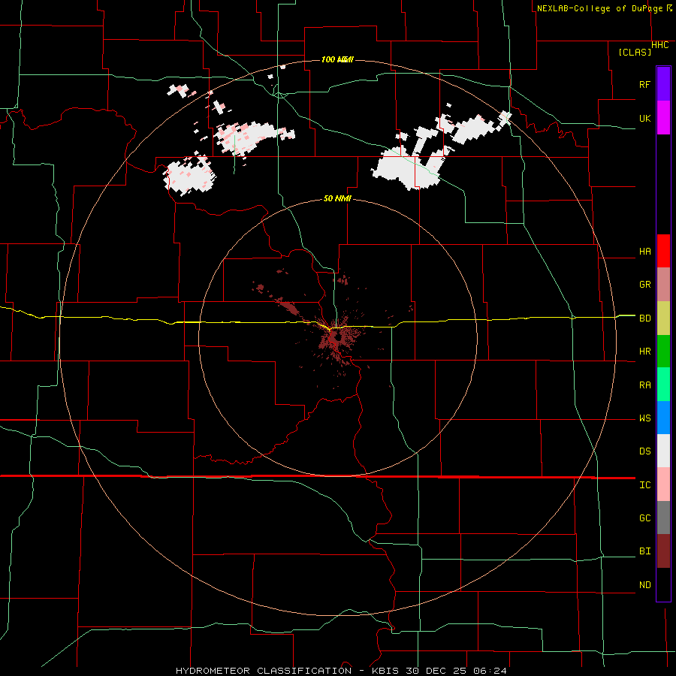Click the BI legend label
Screen dimensions: 676x676
[644, 551]
